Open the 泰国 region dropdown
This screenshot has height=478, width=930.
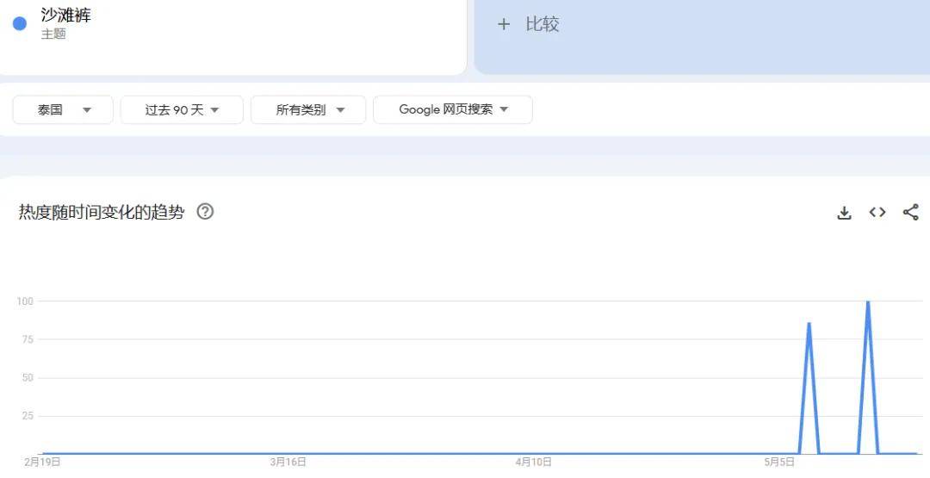click(x=63, y=109)
